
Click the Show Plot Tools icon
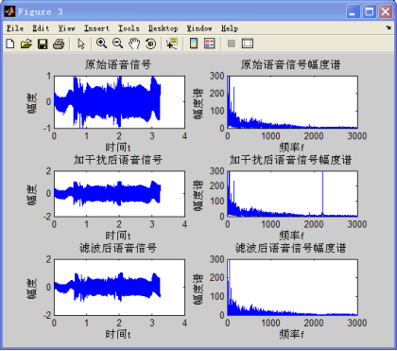248,44
